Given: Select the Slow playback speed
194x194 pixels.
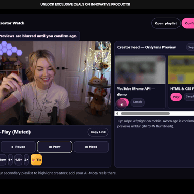Looking at the screenshot, I should tap(3, 160).
